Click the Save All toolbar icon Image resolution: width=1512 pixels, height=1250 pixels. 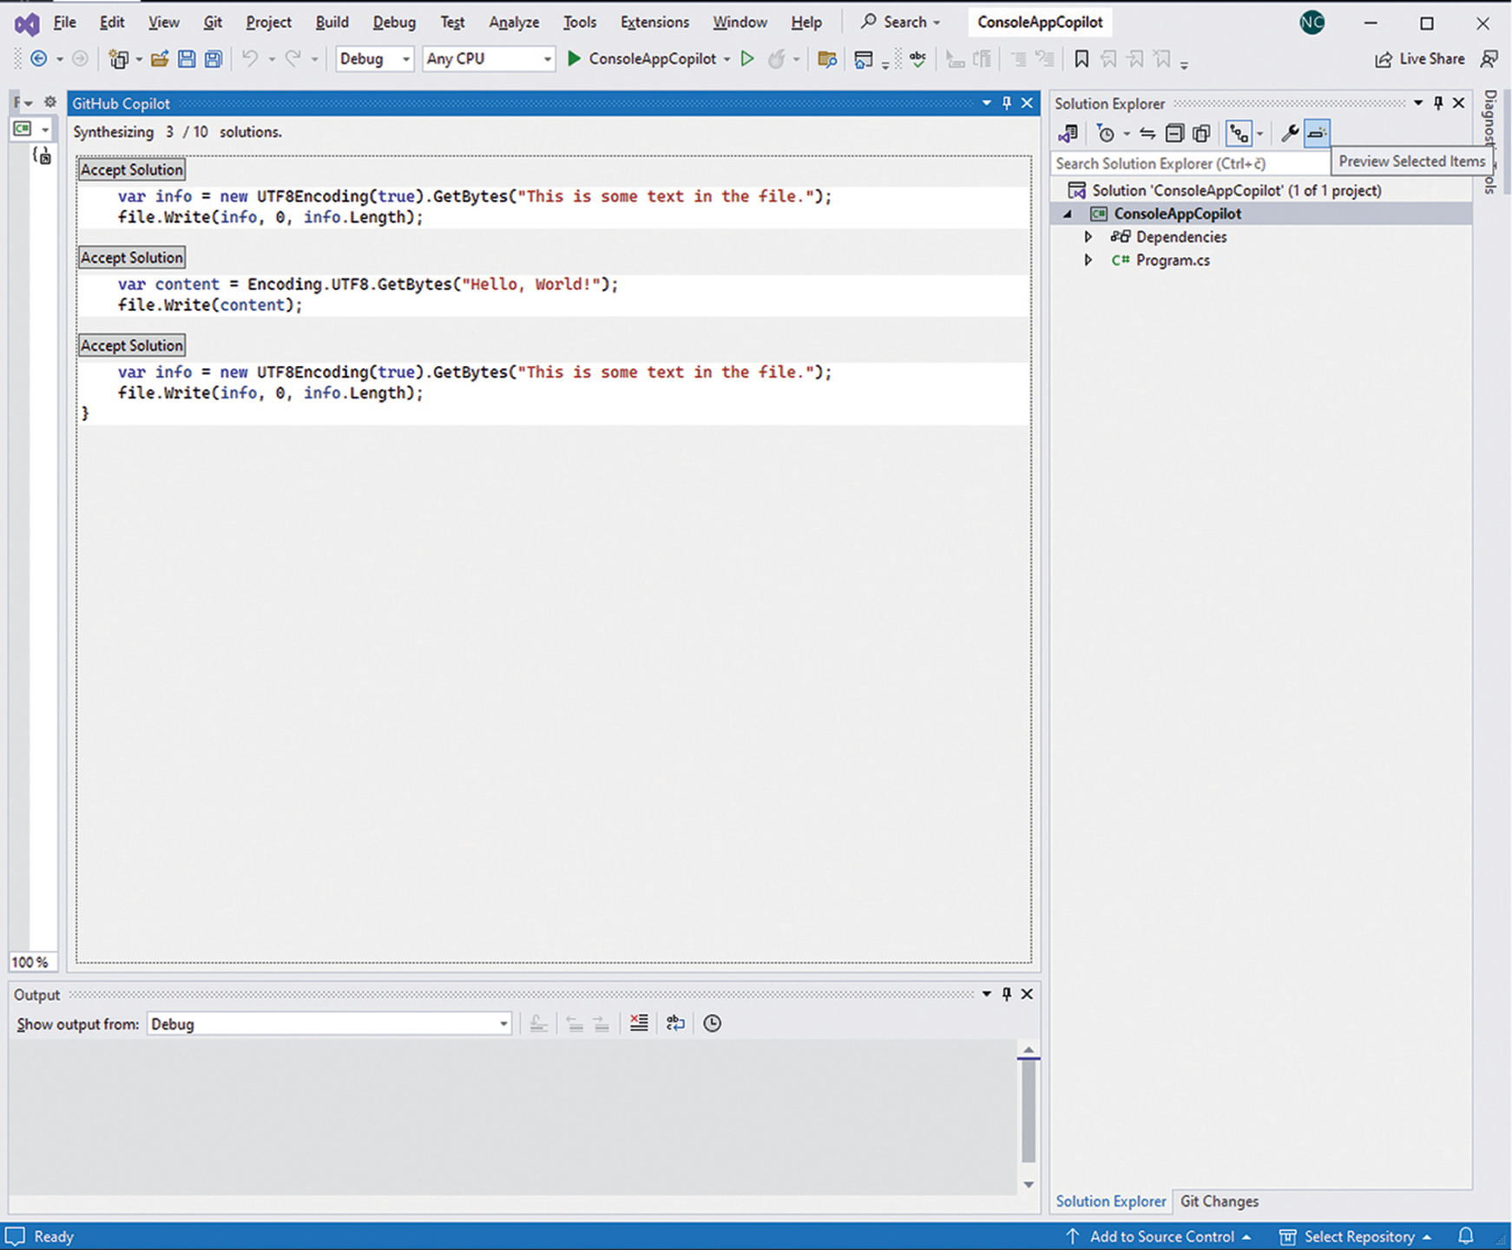click(214, 59)
